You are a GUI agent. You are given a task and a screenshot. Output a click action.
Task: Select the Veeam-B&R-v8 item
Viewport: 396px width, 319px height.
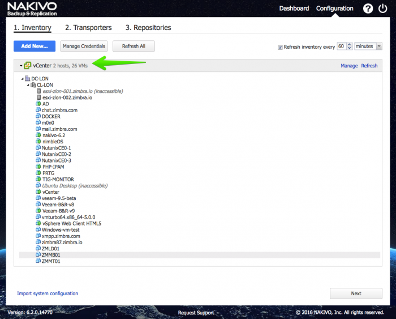coord(58,205)
